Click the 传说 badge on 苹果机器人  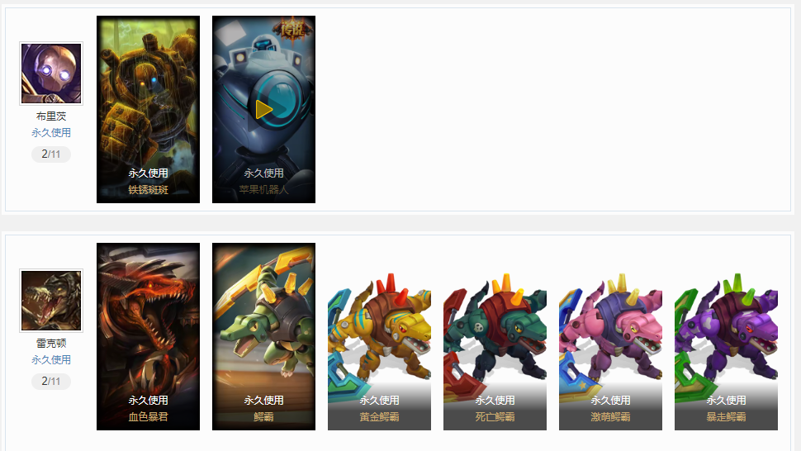[x=292, y=30]
